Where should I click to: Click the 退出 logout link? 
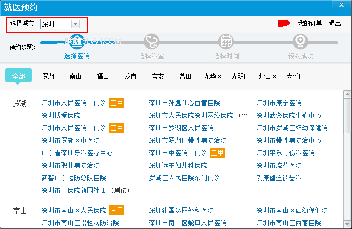pyautogui.click(x=335, y=23)
